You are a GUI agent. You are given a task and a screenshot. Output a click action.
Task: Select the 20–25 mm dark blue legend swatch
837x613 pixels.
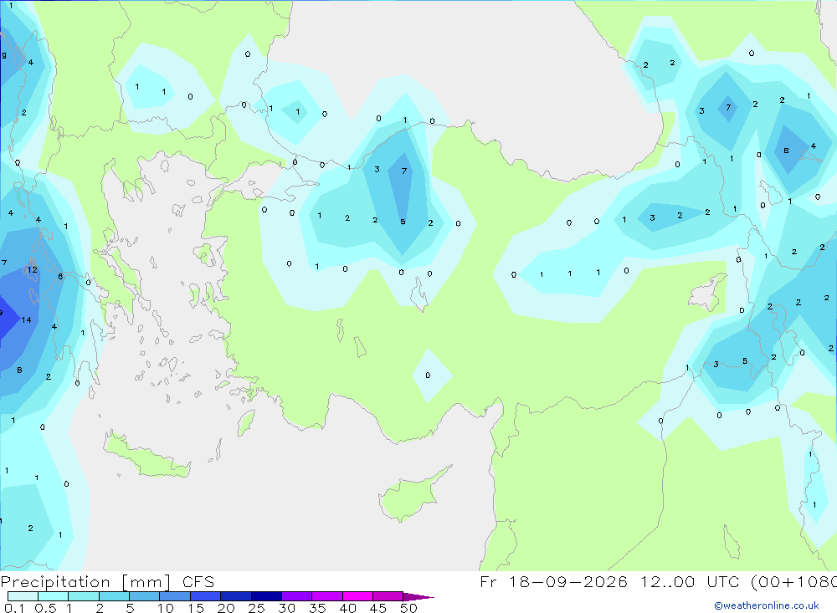pyautogui.click(x=236, y=596)
